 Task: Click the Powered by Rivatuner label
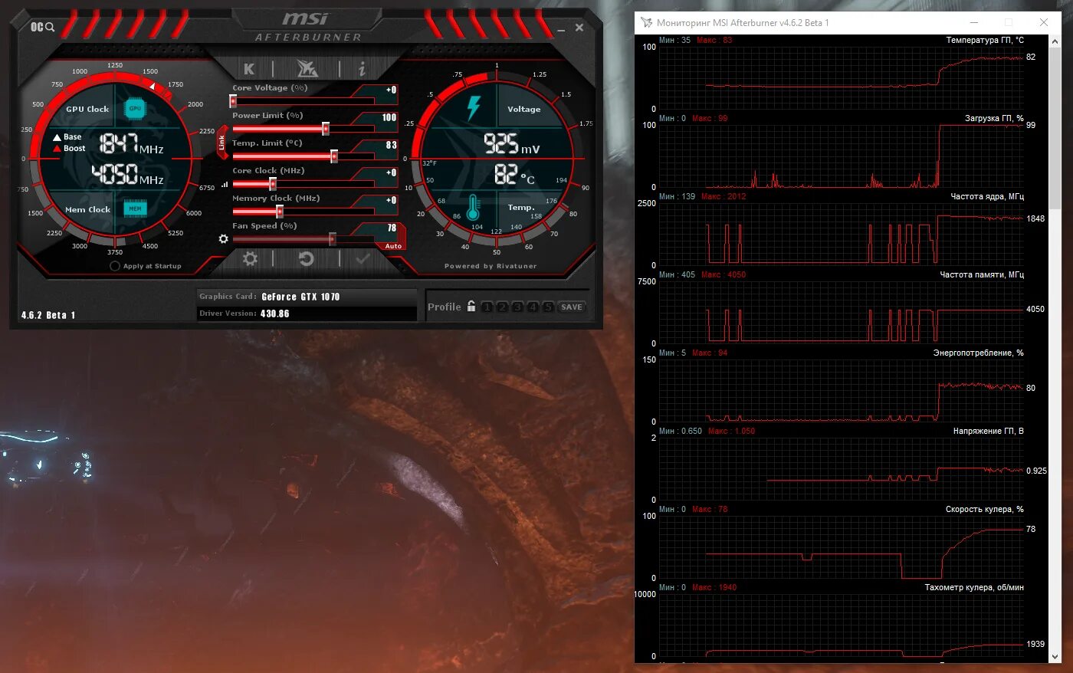pyautogui.click(x=491, y=266)
